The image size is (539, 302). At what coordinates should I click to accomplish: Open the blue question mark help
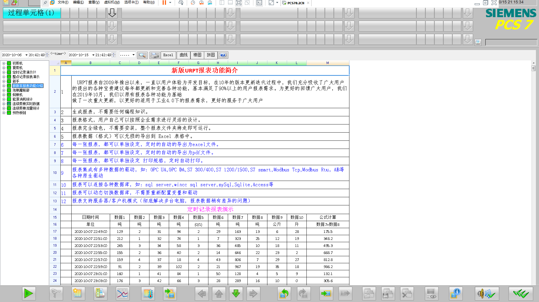coord(223,55)
